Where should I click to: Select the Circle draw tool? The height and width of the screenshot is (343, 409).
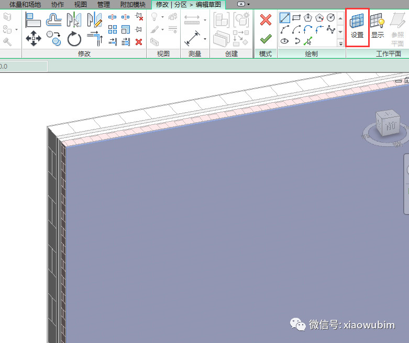click(331, 17)
